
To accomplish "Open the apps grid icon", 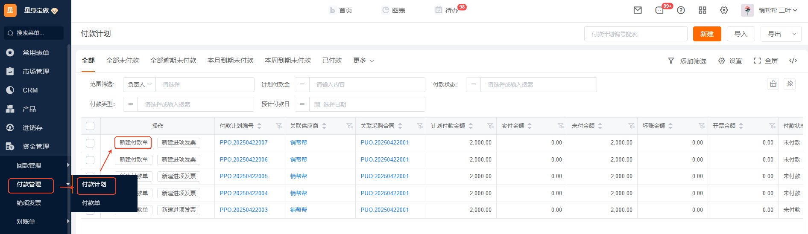I will point(703,10).
